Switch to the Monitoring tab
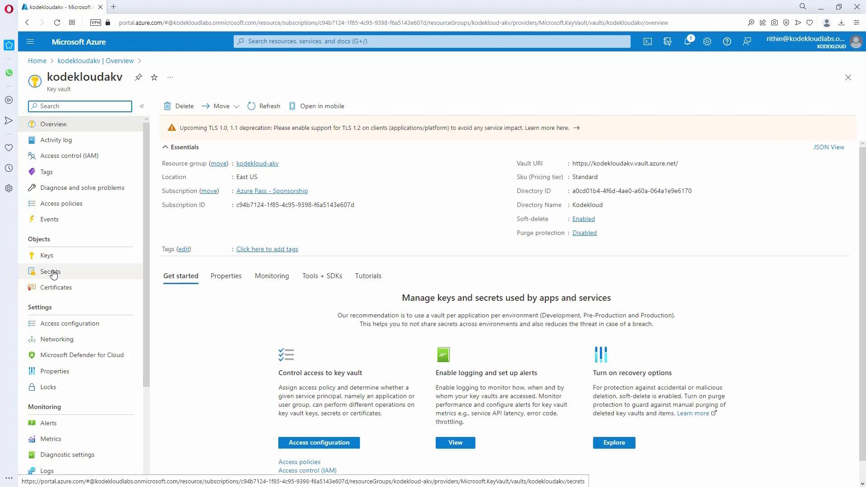This screenshot has height=487, width=866. click(x=272, y=276)
